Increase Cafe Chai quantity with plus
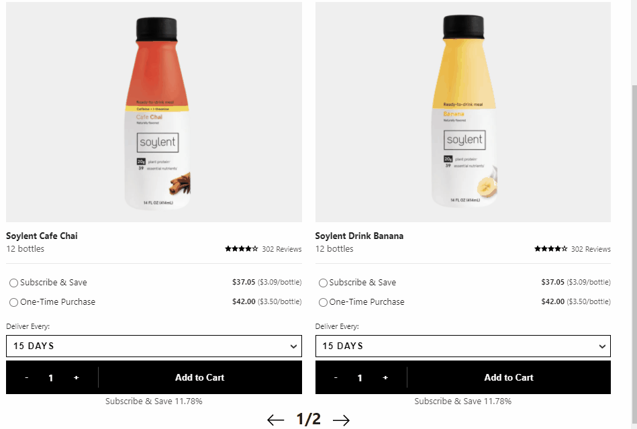Image resolution: width=637 pixels, height=429 pixels. tap(77, 378)
